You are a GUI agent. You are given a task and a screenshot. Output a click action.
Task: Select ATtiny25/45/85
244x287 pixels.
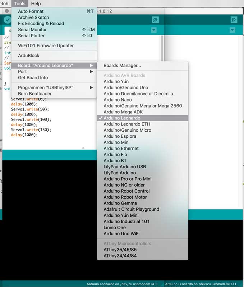click(143, 250)
